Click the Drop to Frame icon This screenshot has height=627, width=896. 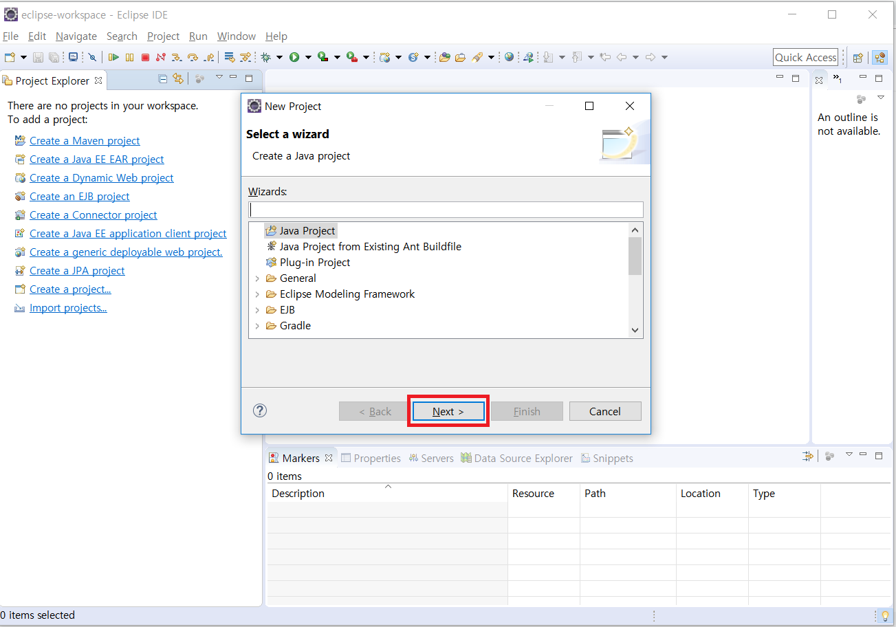(230, 57)
